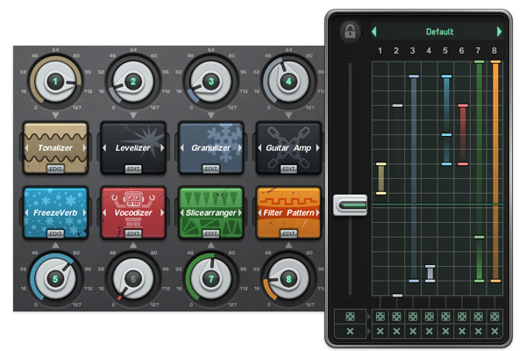Click the dimmed knob 6 below Vocodizer

click(x=133, y=279)
